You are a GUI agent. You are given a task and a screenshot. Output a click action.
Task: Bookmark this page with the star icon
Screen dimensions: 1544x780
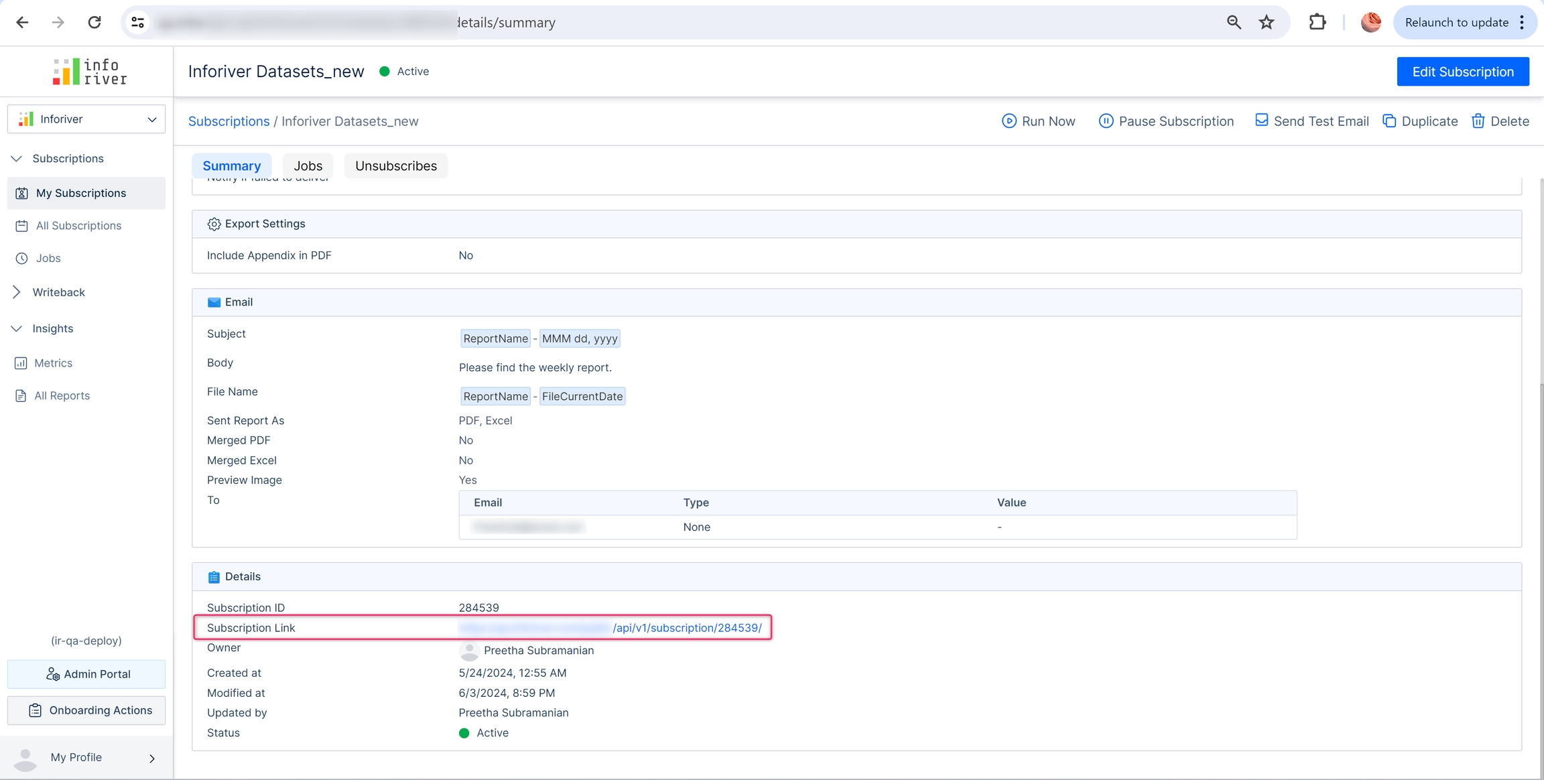[x=1266, y=23]
